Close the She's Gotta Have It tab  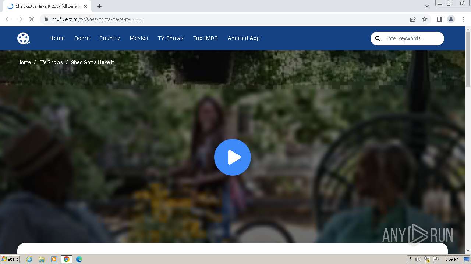point(85,6)
